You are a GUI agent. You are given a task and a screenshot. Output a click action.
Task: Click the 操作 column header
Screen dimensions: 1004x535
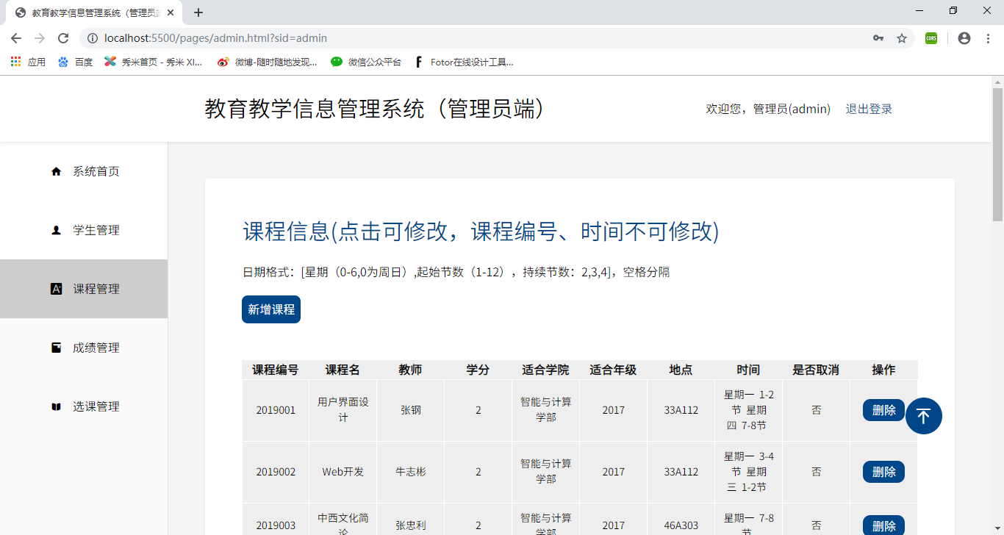[x=884, y=370]
